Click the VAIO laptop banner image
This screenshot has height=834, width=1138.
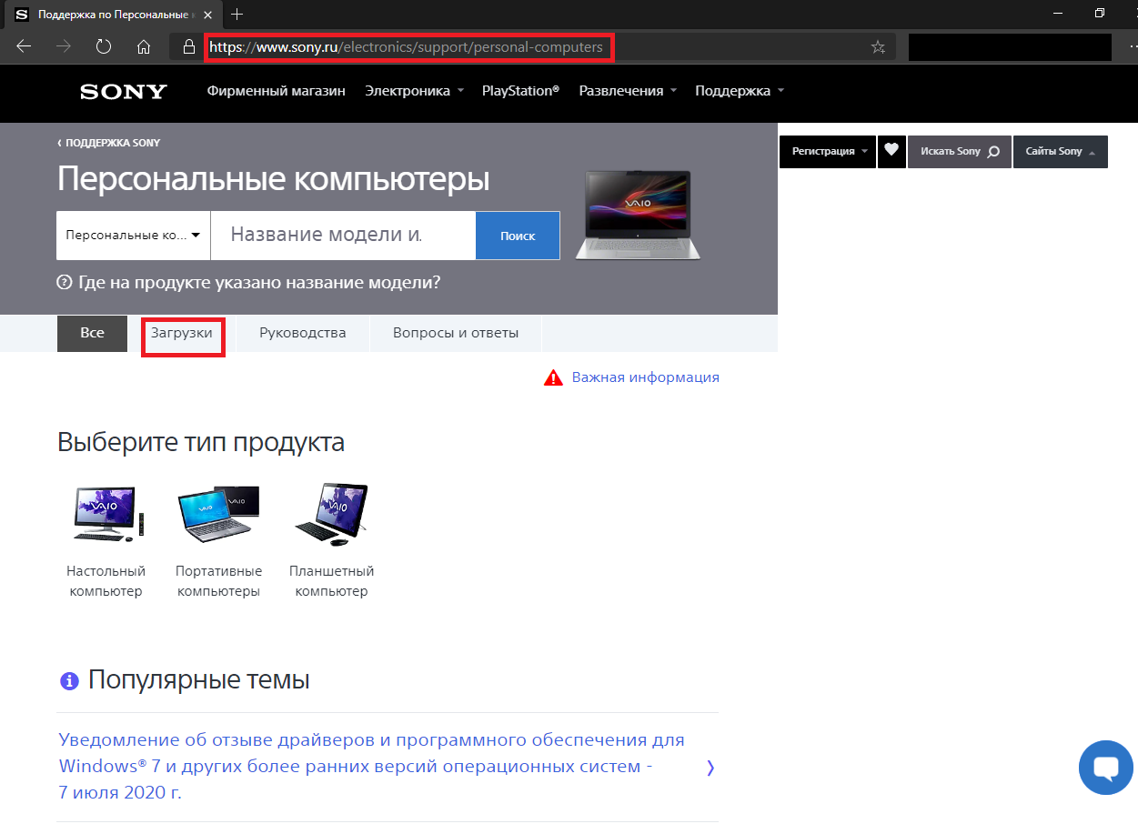pyautogui.click(x=638, y=216)
